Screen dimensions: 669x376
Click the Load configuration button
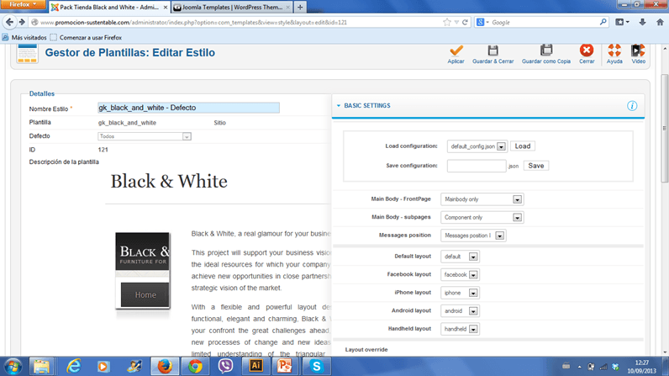[x=522, y=146]
